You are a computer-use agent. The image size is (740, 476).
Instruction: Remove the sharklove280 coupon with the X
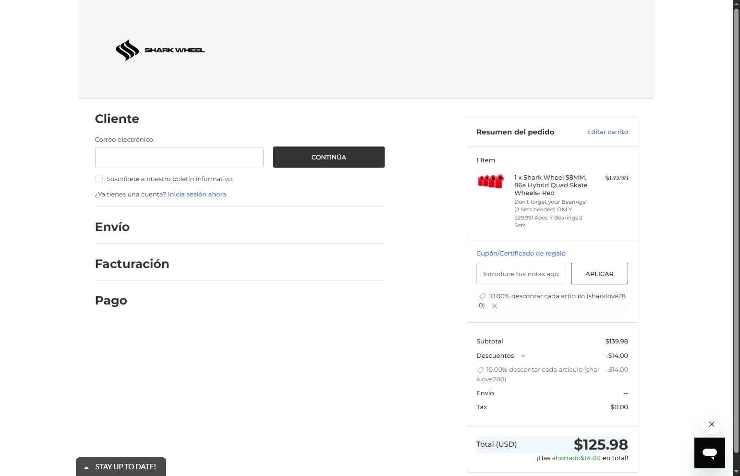point(495,306)
